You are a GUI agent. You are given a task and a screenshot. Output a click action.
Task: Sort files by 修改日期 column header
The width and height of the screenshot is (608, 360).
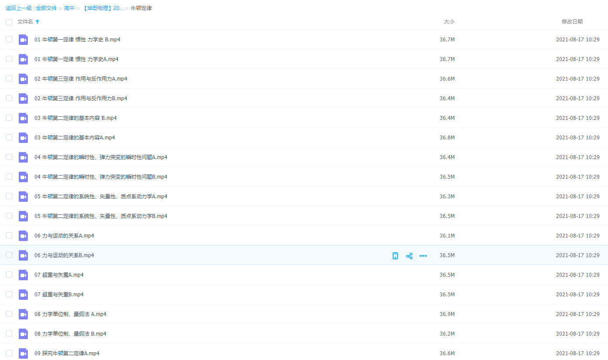click(x=572, y=22)
